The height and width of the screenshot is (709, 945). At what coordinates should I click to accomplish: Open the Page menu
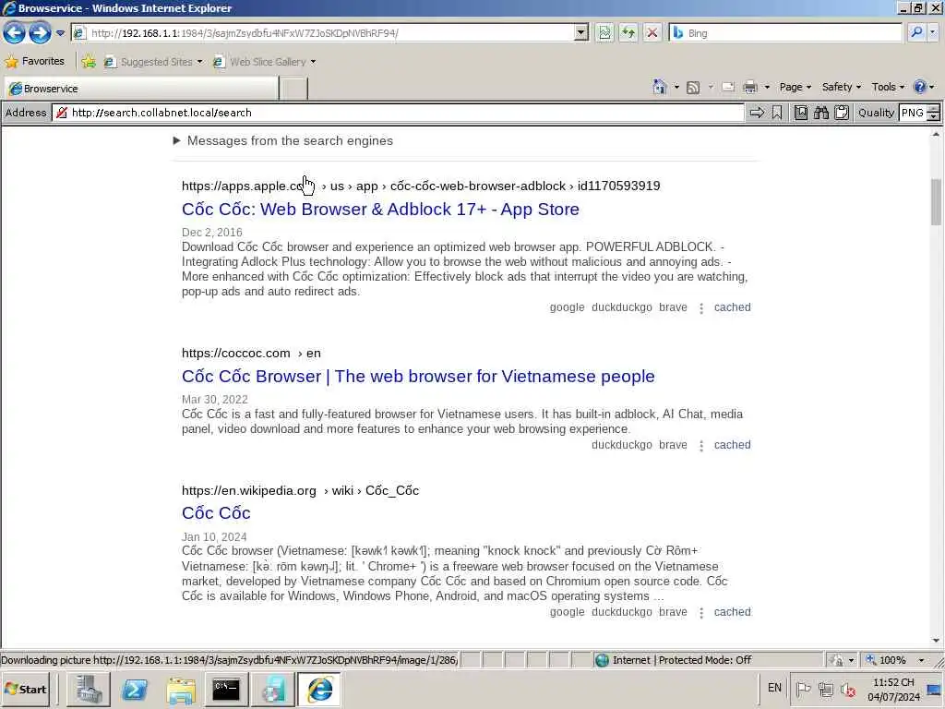(x=795, y=88)
